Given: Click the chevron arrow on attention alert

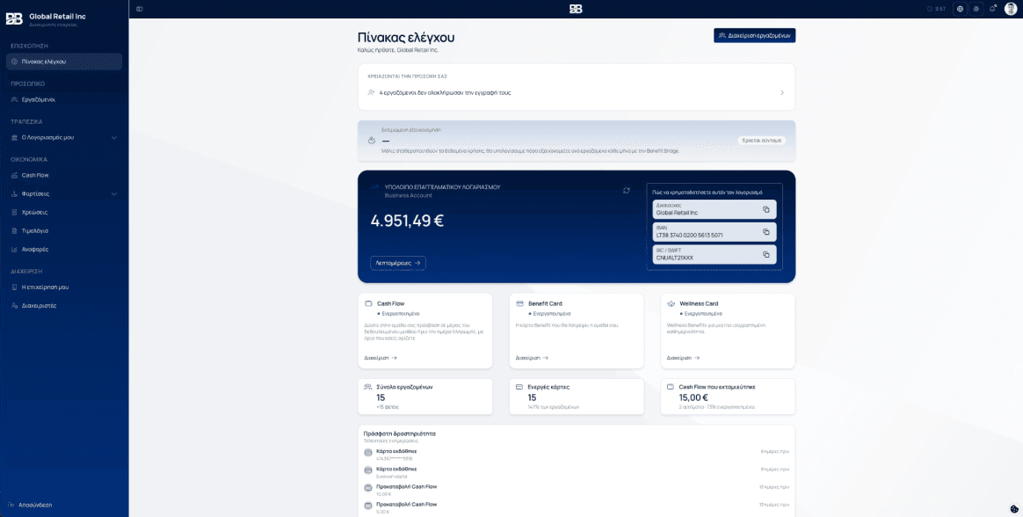Looking at the screenshot, I should click(x=782, y=92).
